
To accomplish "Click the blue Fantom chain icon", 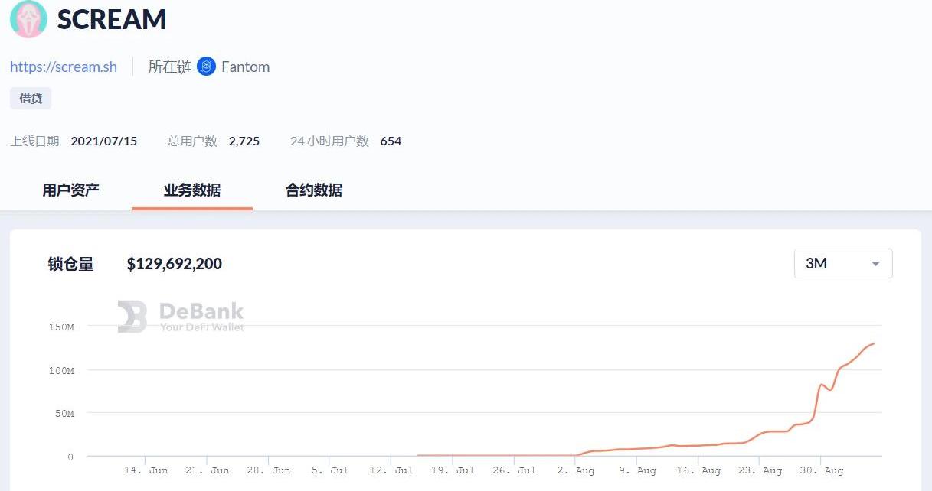I will point(206,67).
